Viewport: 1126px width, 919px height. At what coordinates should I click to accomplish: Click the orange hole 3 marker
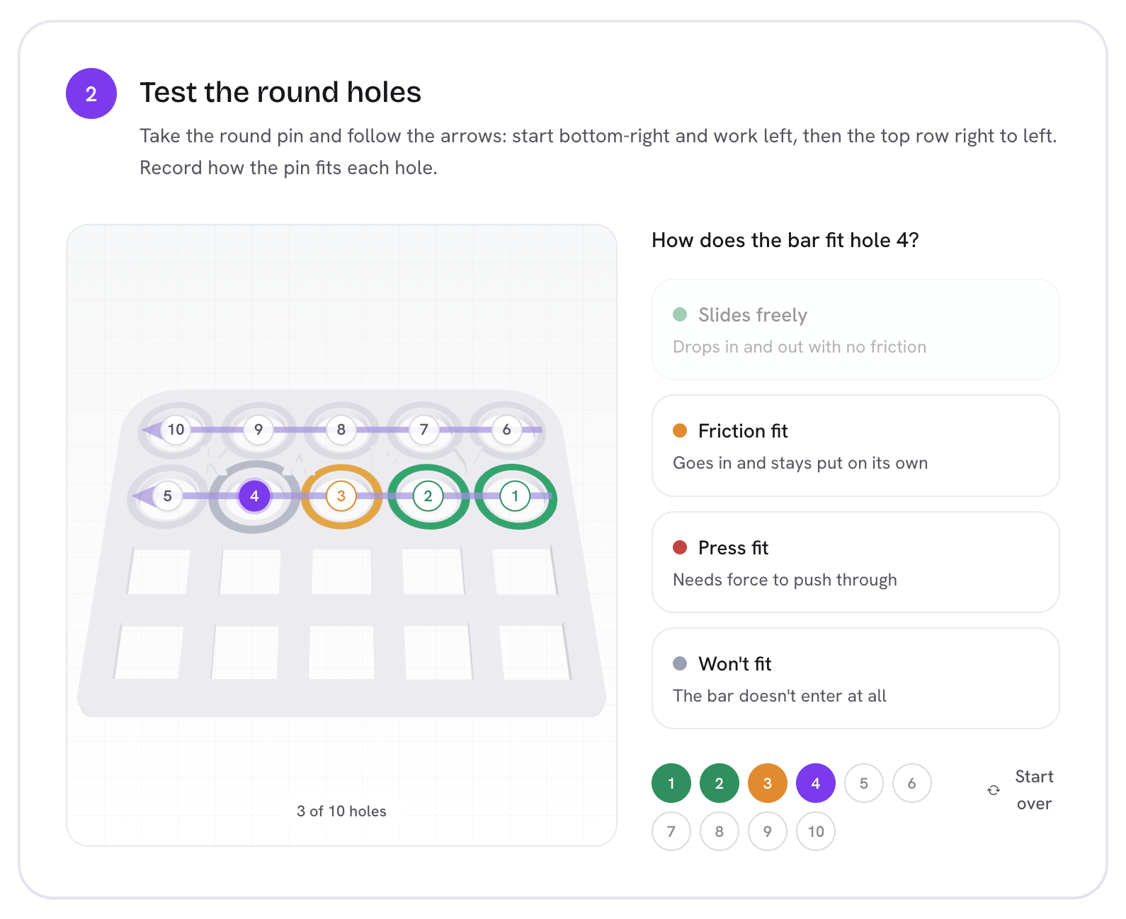click(x=341, y=496)
